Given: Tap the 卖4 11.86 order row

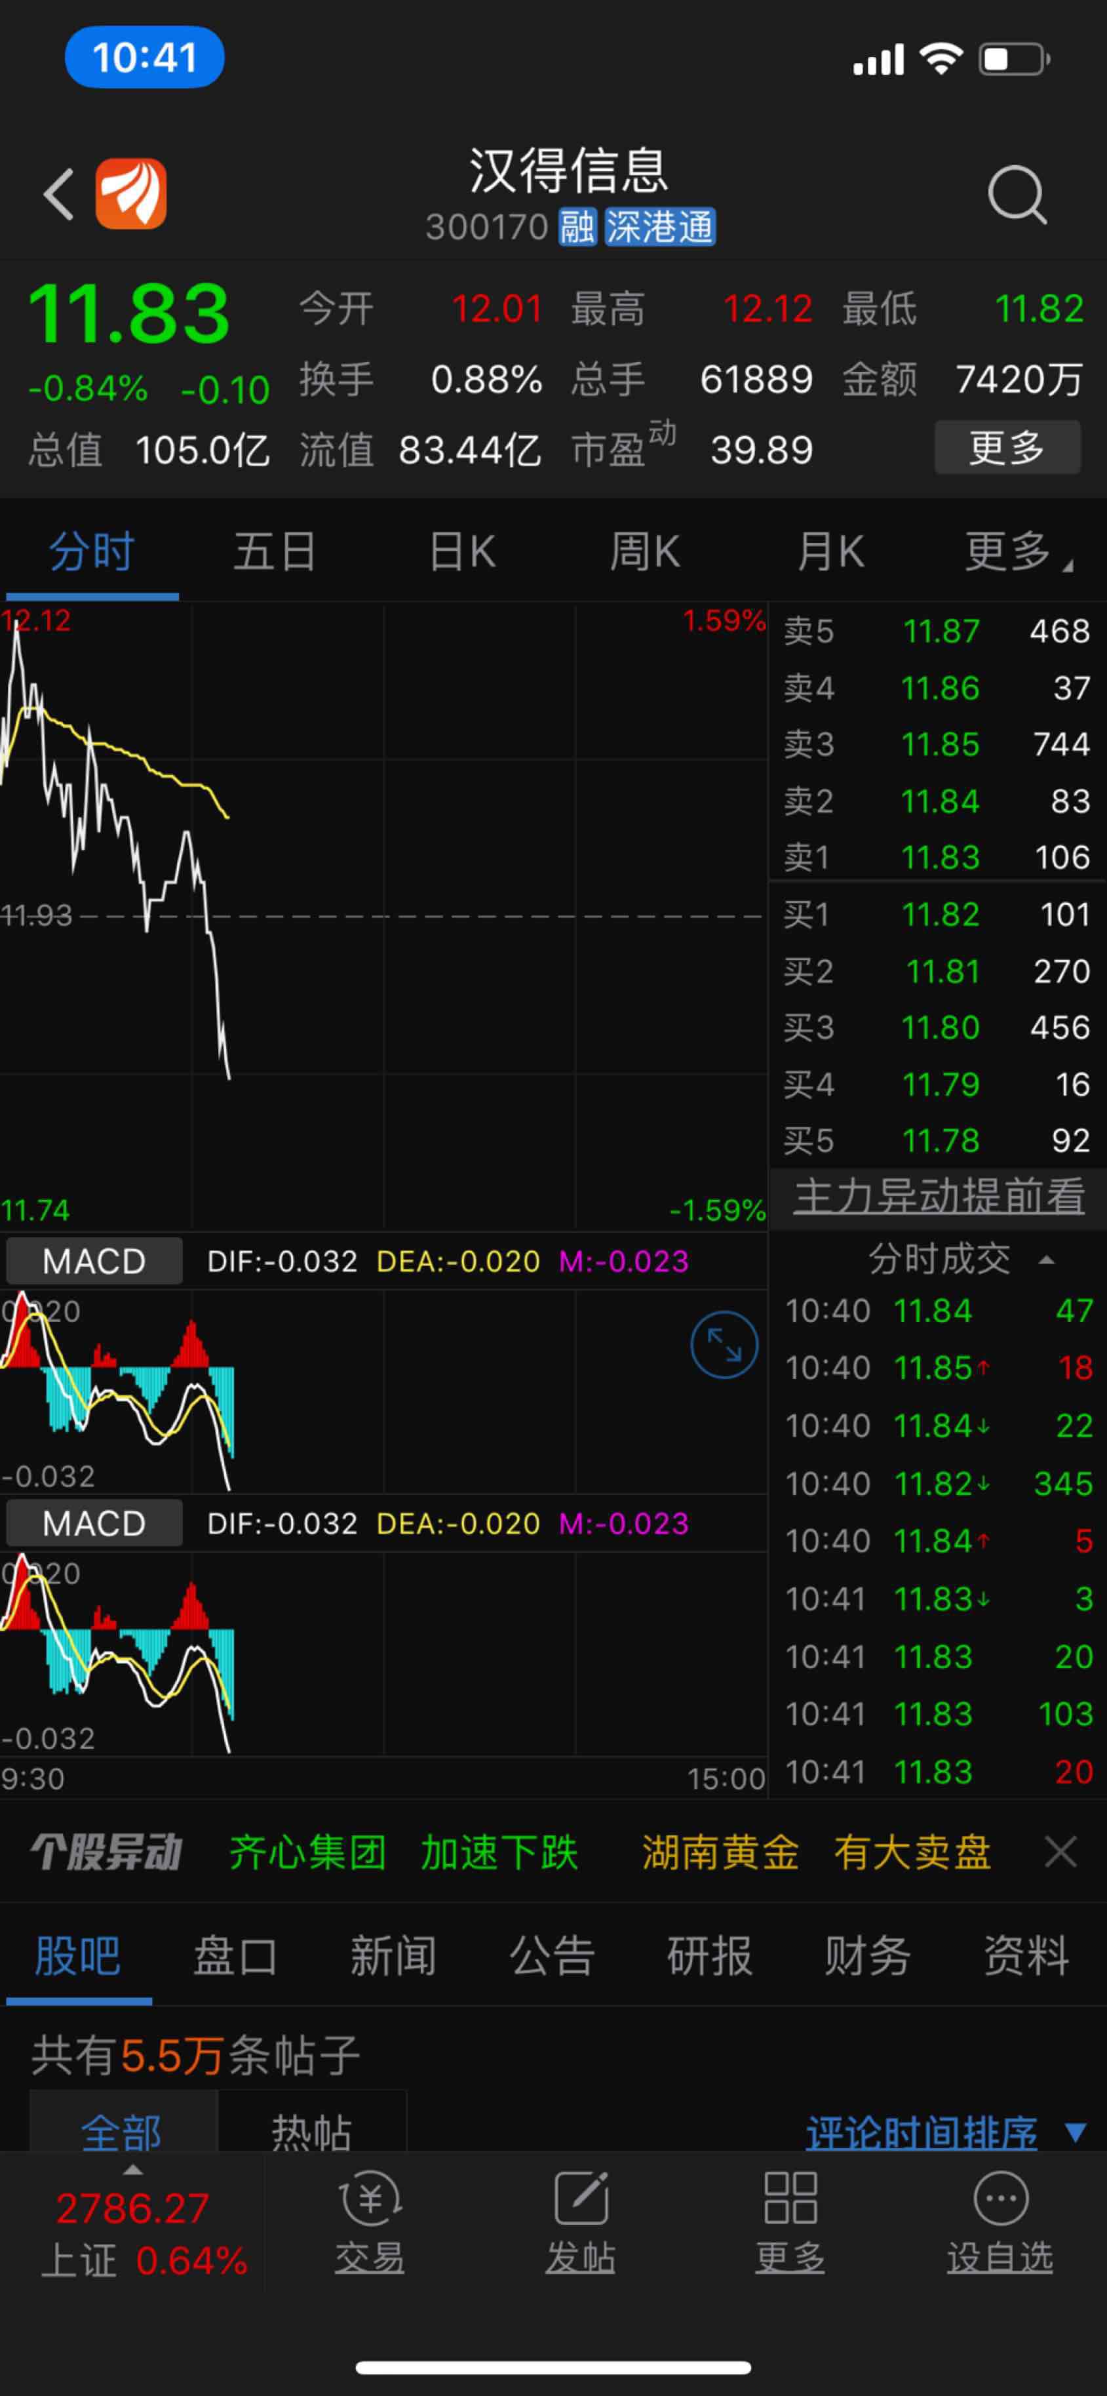Looking at the screenshot, I should 937,689.
